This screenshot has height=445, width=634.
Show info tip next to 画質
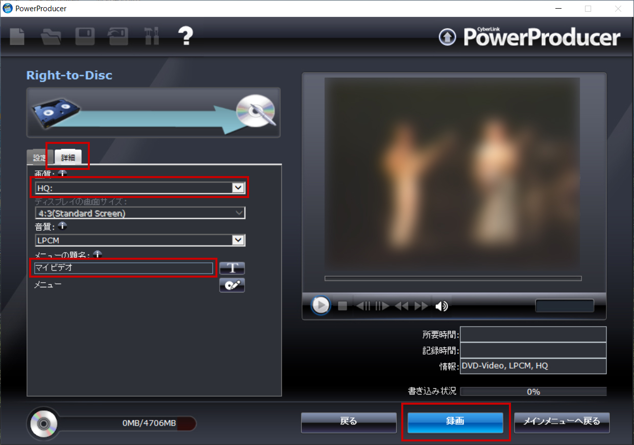point(62,174)
